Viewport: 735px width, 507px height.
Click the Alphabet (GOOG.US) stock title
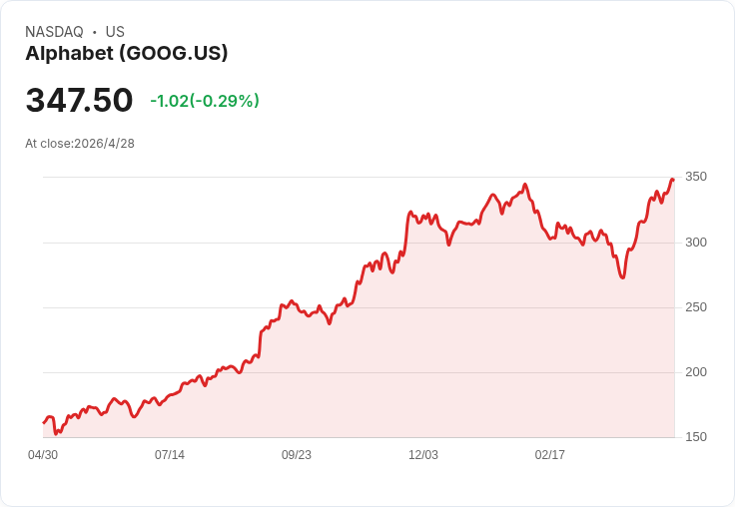(127, 54)
